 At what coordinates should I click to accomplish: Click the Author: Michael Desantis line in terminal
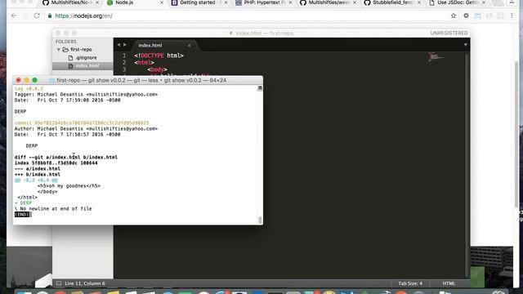coord(86,129)
